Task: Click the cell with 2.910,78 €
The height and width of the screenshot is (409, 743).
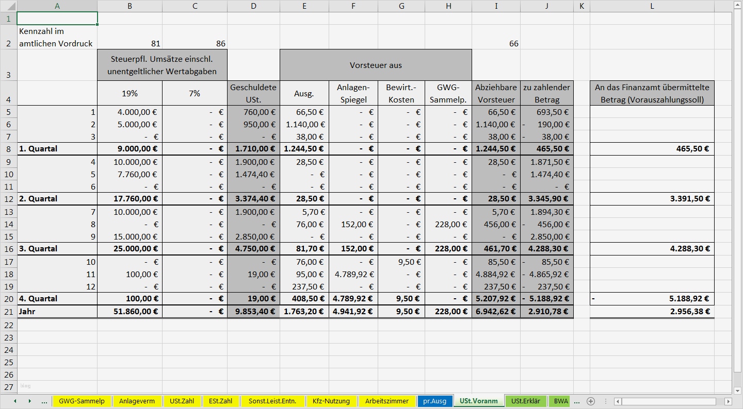Action: point(547,312)
